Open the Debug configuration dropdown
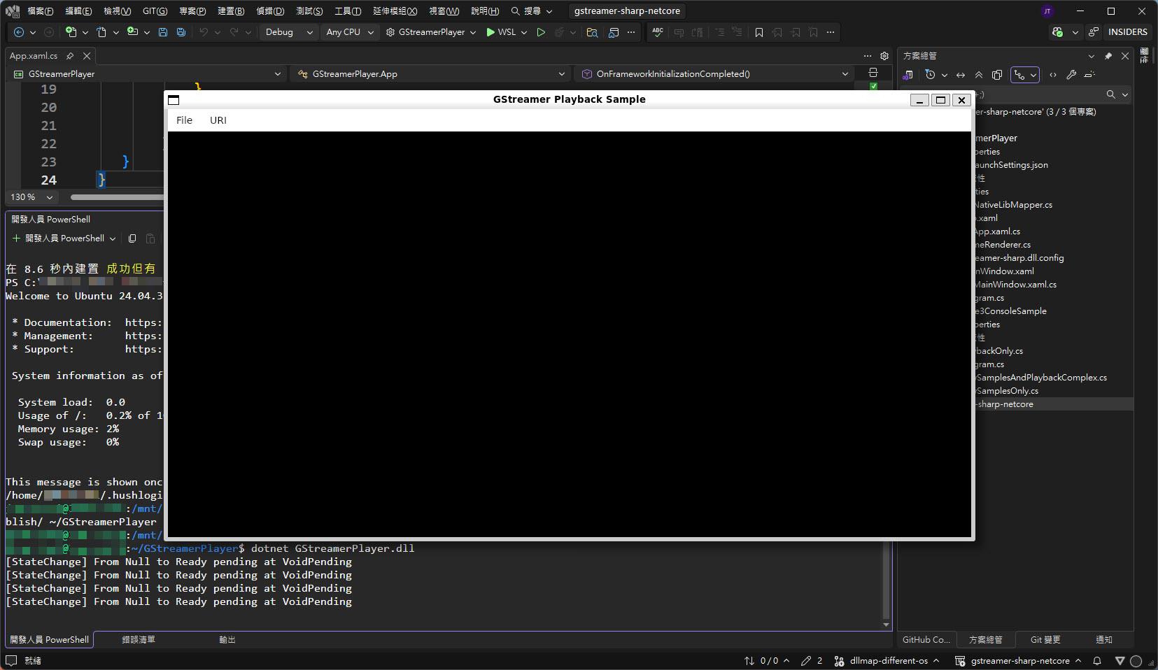Viewport: 1158px width, 670px height. click(x=289, y=32)
